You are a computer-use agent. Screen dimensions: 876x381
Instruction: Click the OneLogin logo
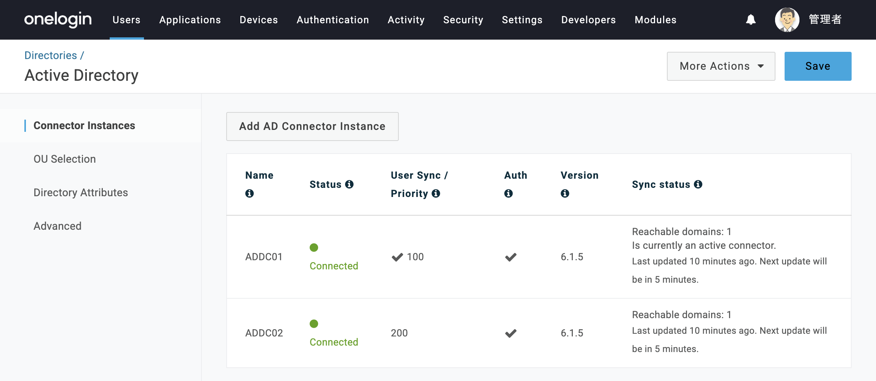[x=58, y=19]
